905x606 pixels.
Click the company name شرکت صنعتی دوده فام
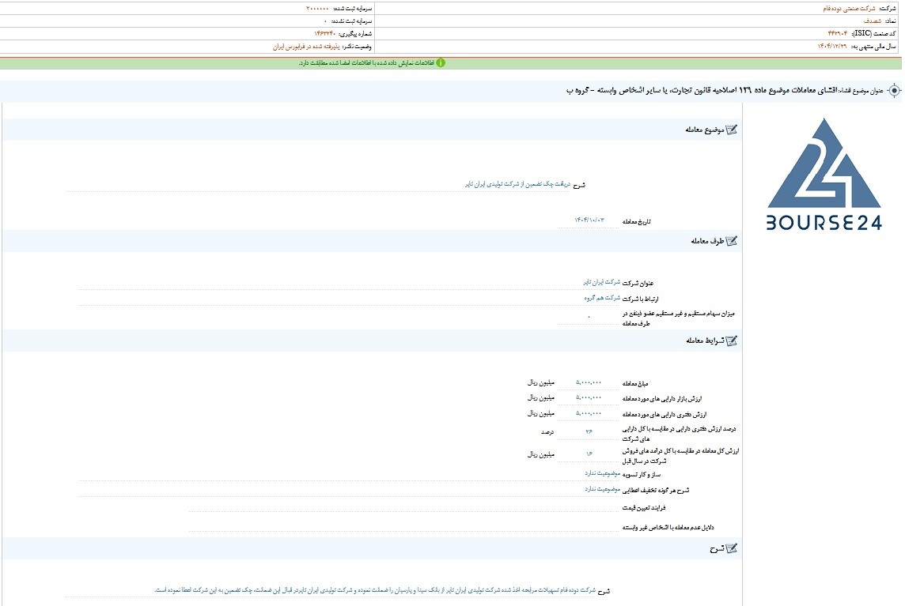coord(848,9)
